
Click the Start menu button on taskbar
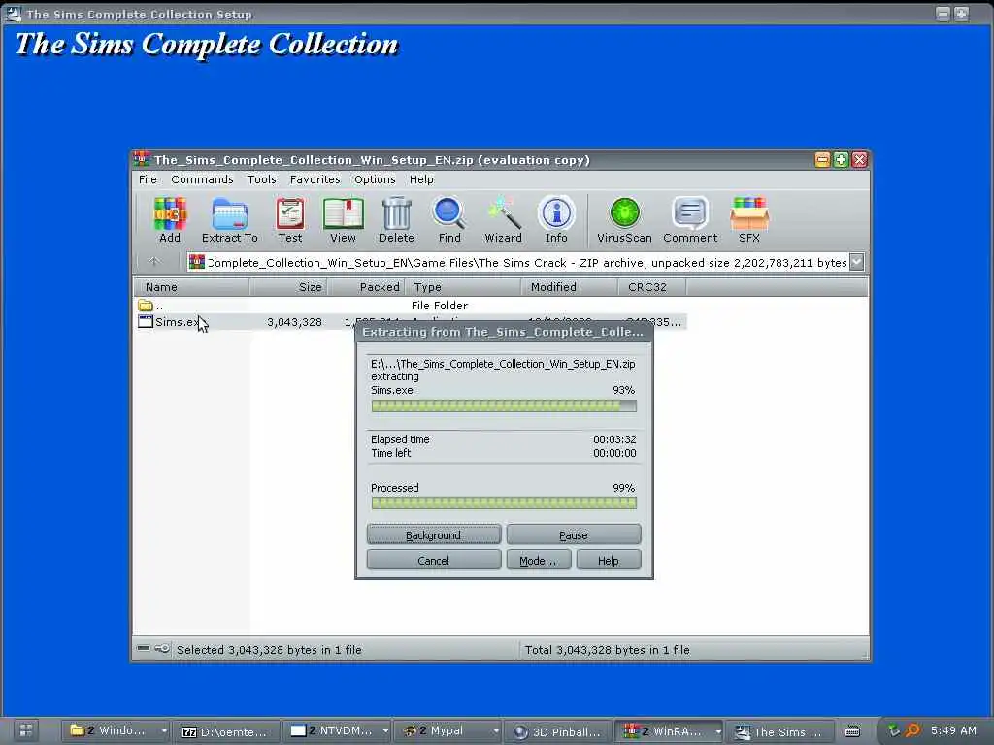click(25, 731)
